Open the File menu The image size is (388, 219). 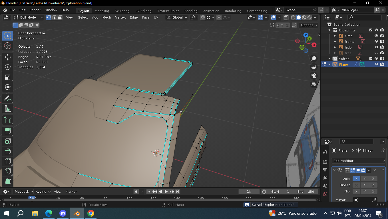[x=12, y=10]
